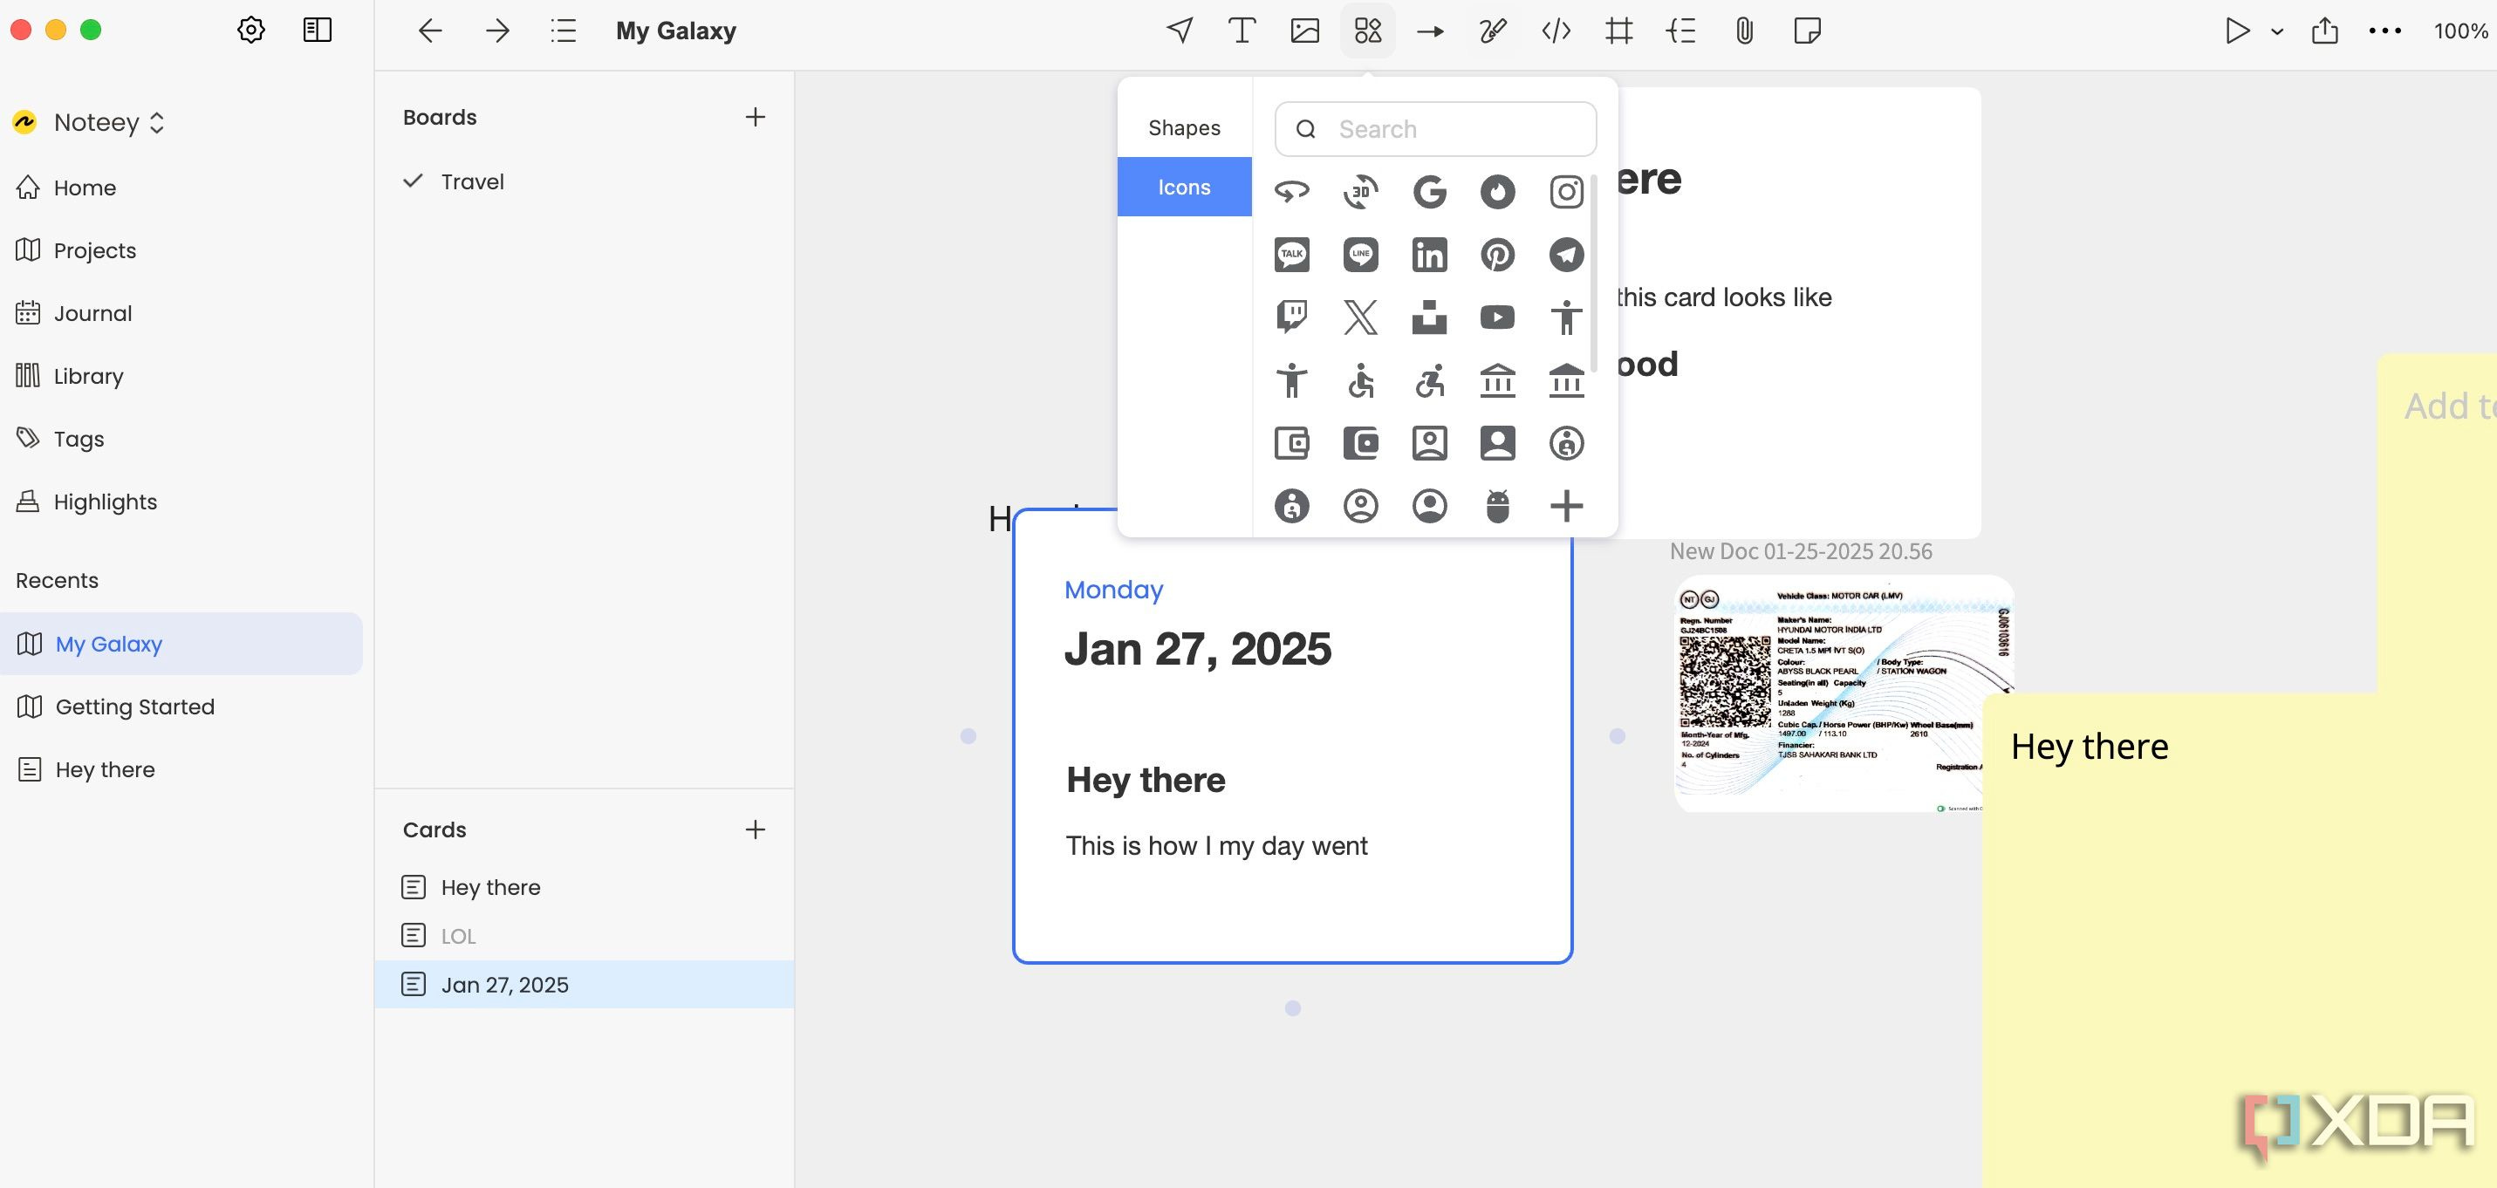
Task: Toggle the outline list view
Action: coord(564,31)
